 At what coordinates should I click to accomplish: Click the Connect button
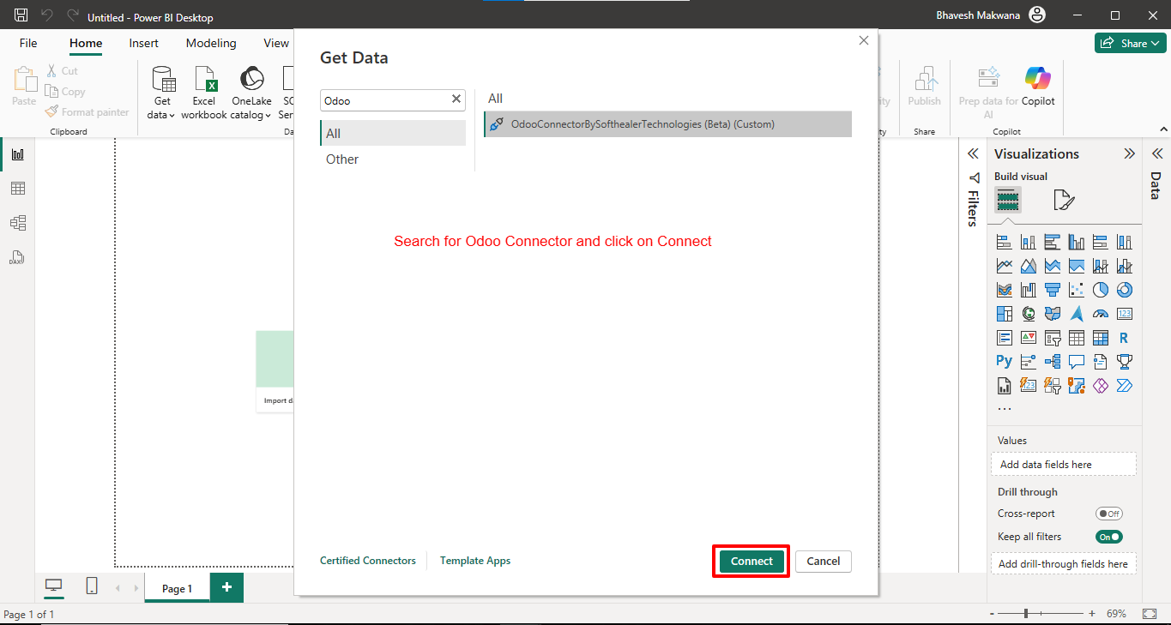click(751, 562)
